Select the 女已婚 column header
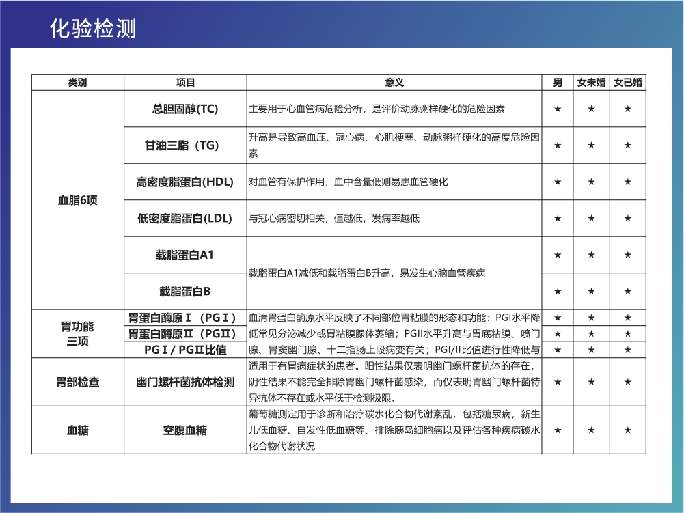This screenshot has height=513, width=684. click(x=627, y=83)
